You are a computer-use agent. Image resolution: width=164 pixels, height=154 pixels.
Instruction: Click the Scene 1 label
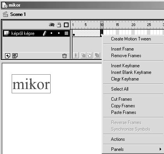coord(18,14)
